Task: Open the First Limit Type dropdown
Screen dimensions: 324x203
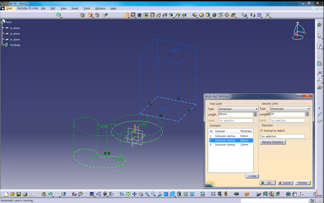Action: point(238,109)
